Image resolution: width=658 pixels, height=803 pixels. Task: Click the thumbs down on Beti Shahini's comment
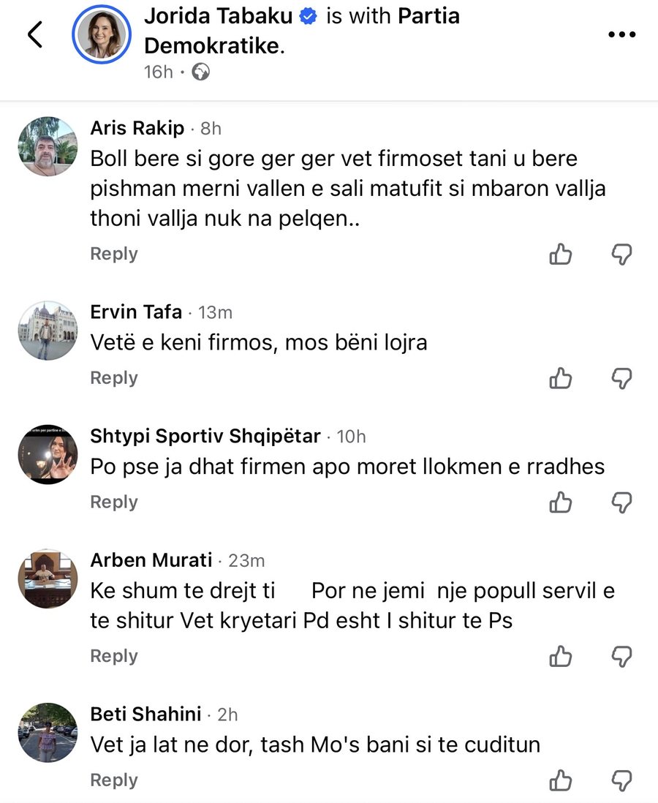pos(622,780)
